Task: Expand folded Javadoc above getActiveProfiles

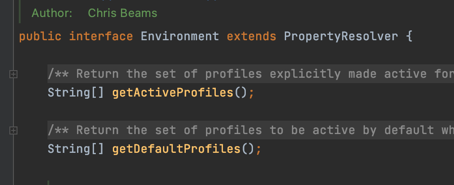Action: point(13,74)
